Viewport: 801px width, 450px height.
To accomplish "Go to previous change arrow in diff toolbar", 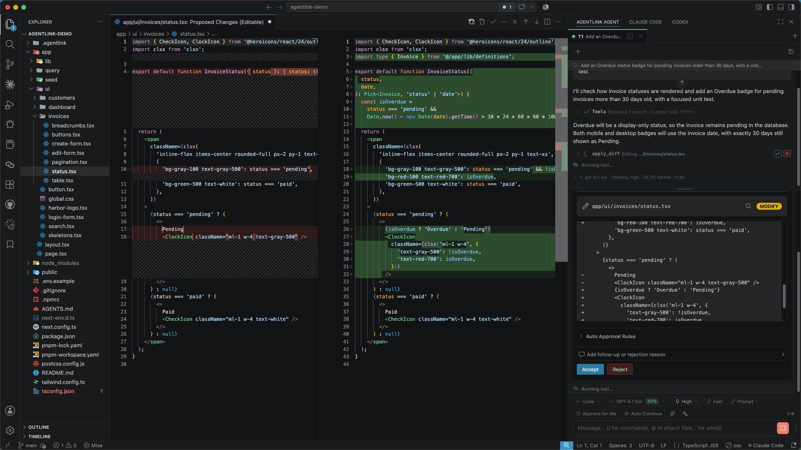I will (526, 22).
